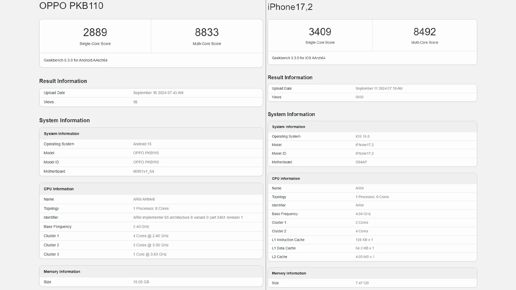
Task: Click the ARM implementer 65 identifier text
Action: click(188, 217)
